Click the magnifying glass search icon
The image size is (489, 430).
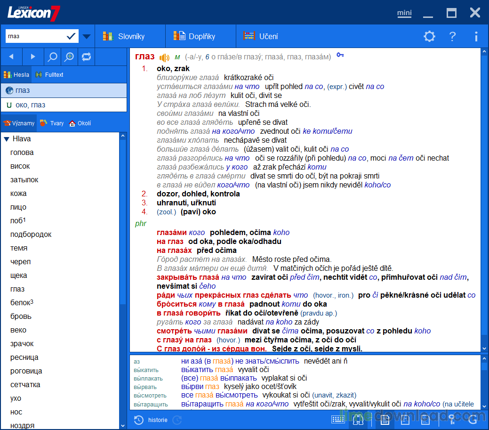(x=52, y=57)
